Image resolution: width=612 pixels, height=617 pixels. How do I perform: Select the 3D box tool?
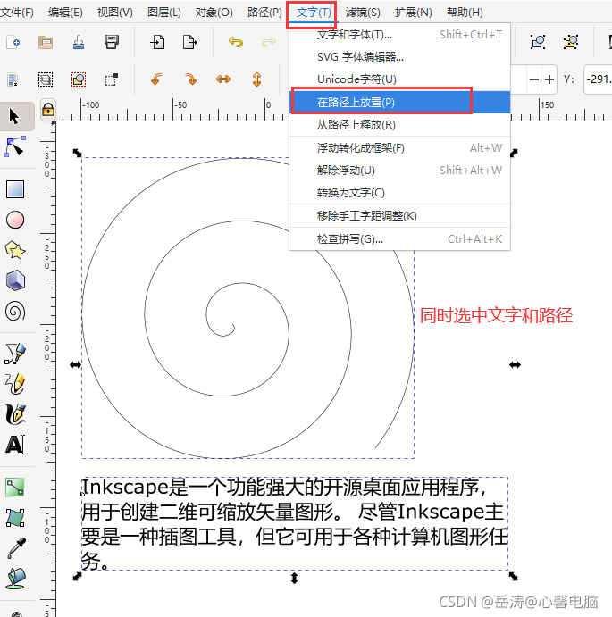click(x=15, y=280)
